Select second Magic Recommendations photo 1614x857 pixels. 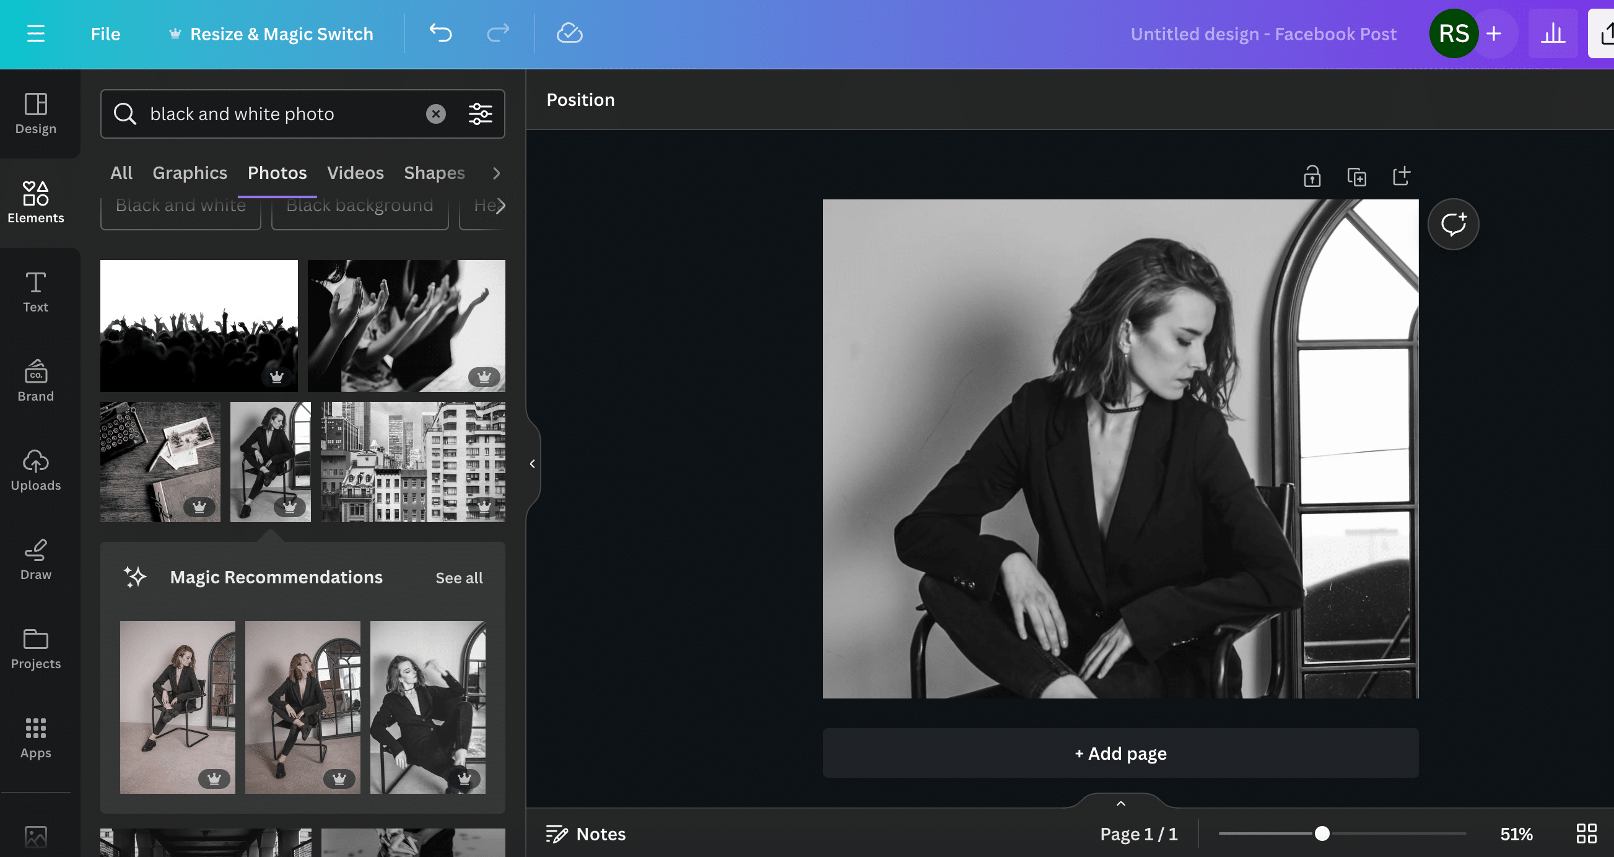303,707
